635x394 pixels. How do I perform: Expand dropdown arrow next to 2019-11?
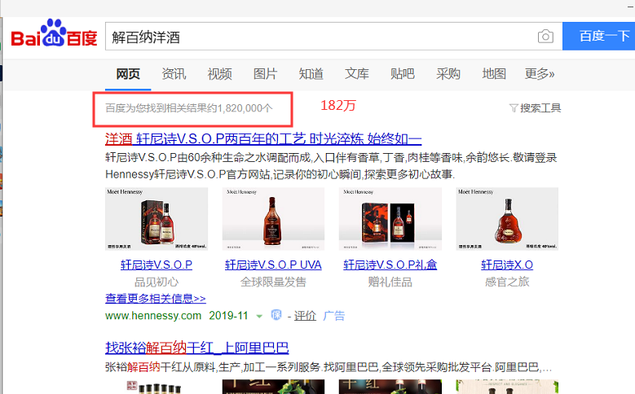coord(259,317)
